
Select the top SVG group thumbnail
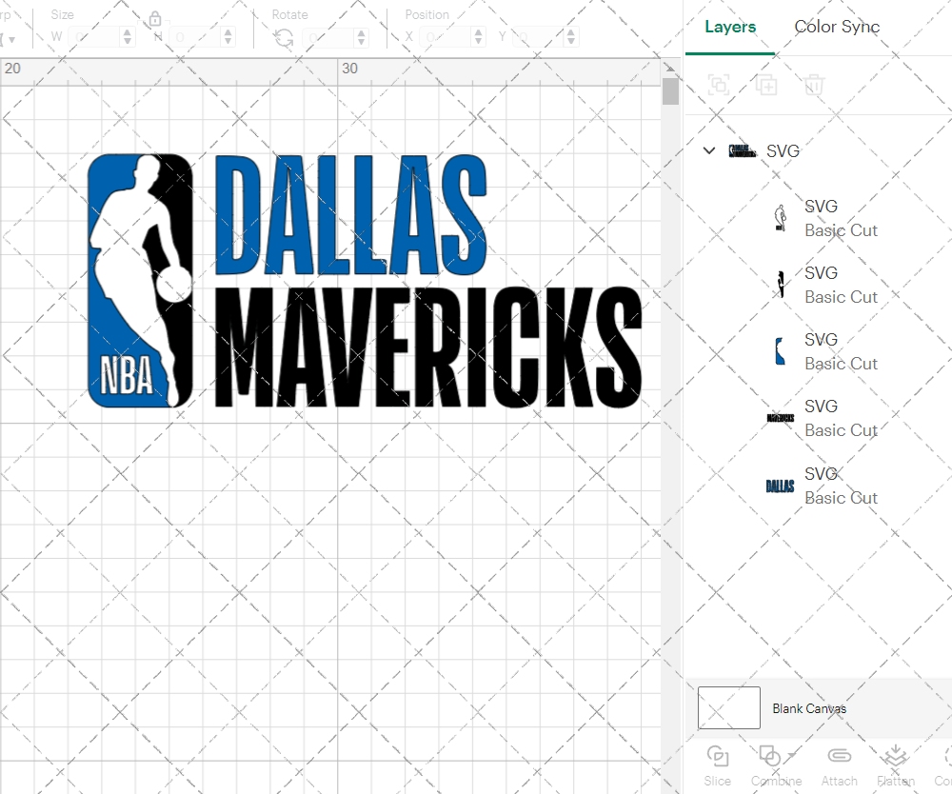(742, 151)
